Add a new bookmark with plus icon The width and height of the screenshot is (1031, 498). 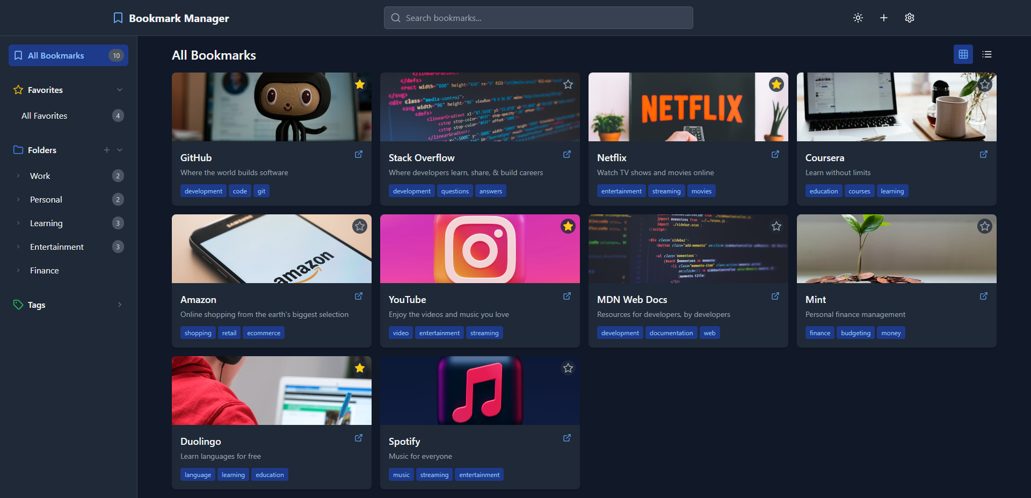point(884,18)
